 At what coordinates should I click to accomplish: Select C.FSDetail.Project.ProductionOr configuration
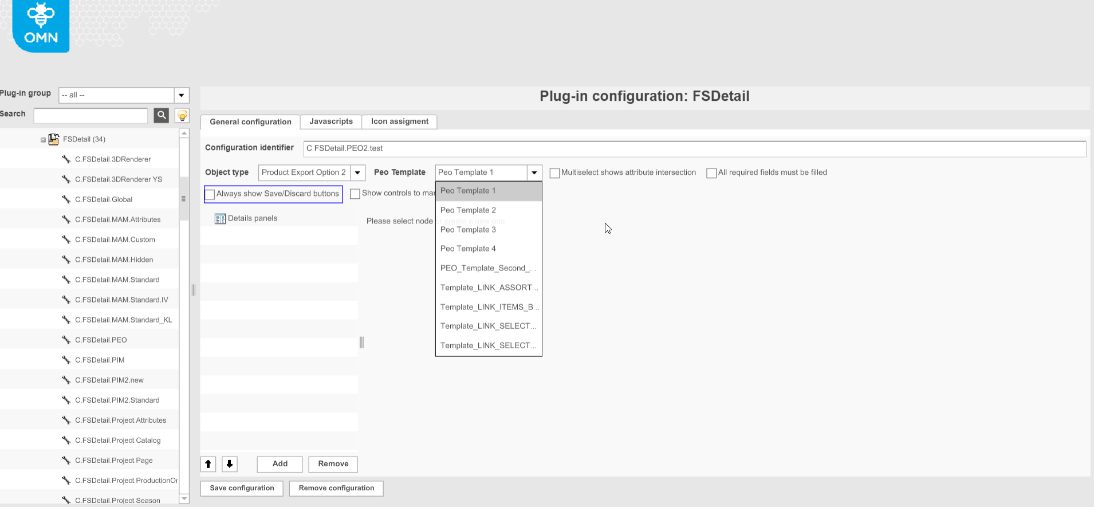coord(126,480)
